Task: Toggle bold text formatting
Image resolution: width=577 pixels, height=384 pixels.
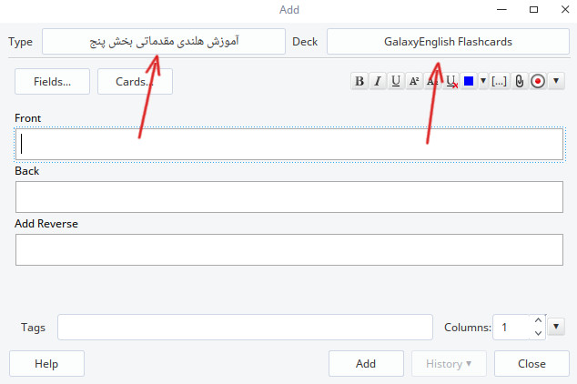Action: click(x=359, y=81)
